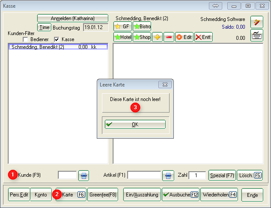This screenshot has width=271, height=208.
Task: Click the Edit entry button
Action: coord(184,37)
